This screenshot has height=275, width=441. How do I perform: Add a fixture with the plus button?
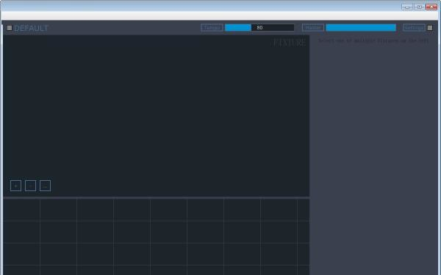[x=15, y=186]
